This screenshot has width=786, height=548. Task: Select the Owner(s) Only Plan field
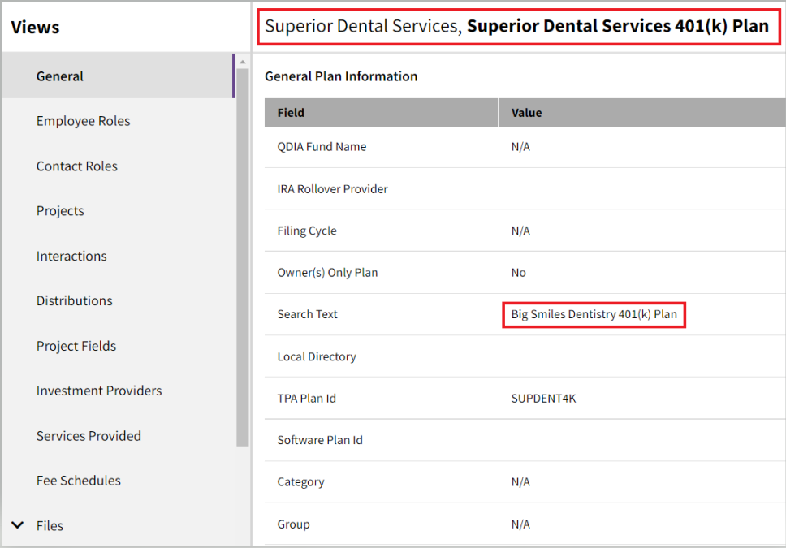point(327,272)
